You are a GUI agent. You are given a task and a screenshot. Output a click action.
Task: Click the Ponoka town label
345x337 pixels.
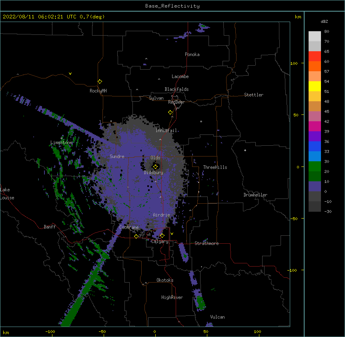192,54
